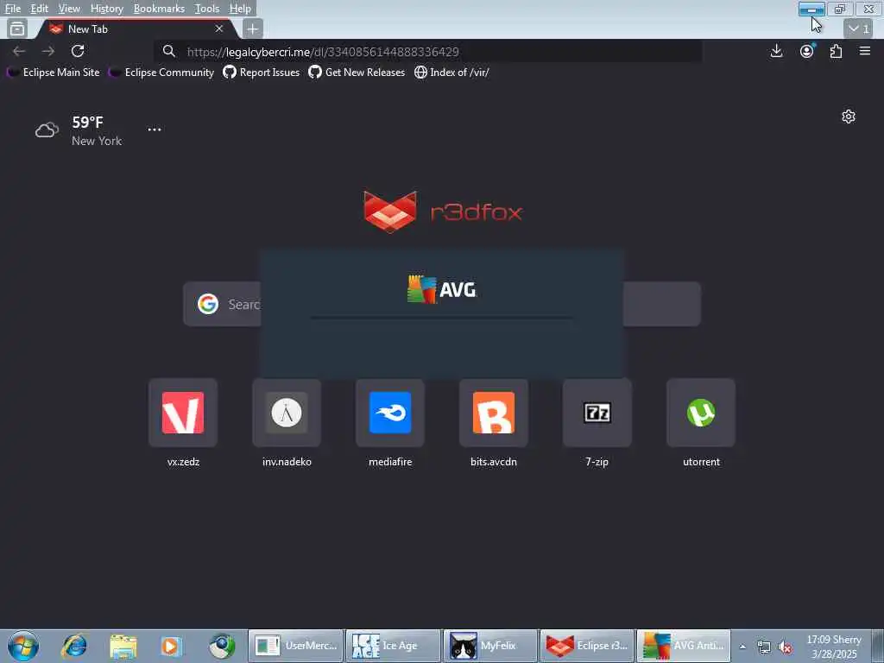Close the New Tab tab
884x663 pixels.
(x=219, y=28)
